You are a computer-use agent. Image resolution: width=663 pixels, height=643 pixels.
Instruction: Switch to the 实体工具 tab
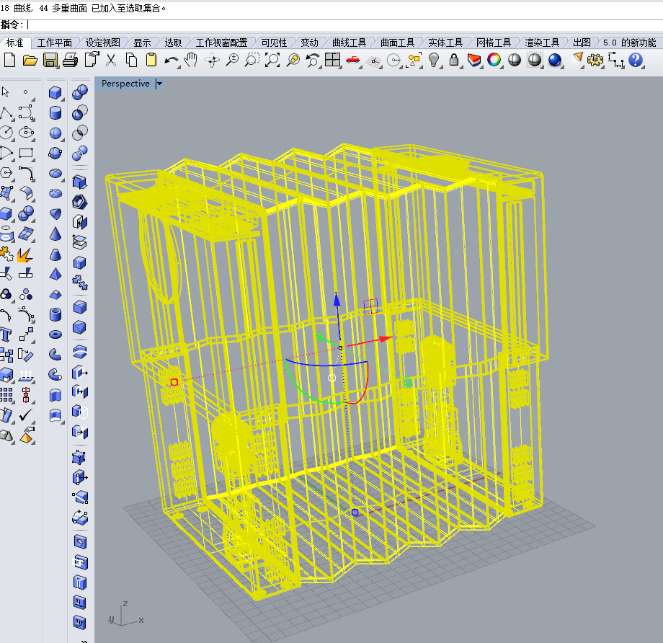(445, 43)
